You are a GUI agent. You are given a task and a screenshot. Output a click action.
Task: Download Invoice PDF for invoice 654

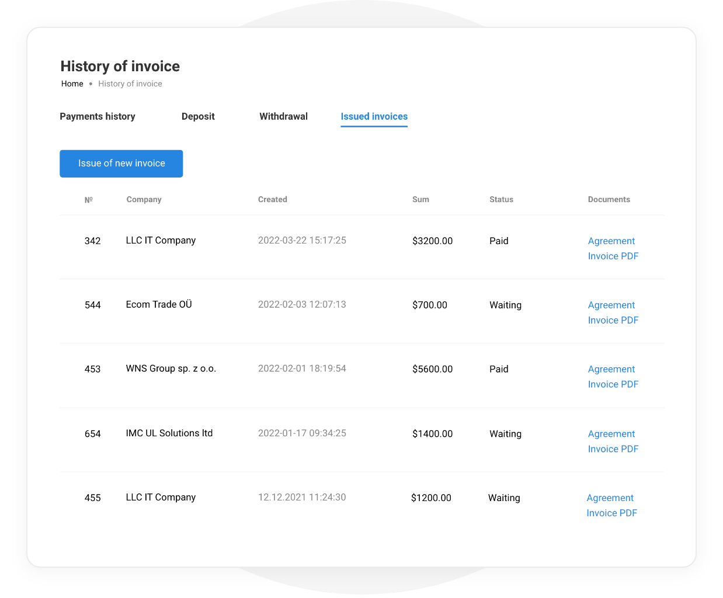click(613, 449)
